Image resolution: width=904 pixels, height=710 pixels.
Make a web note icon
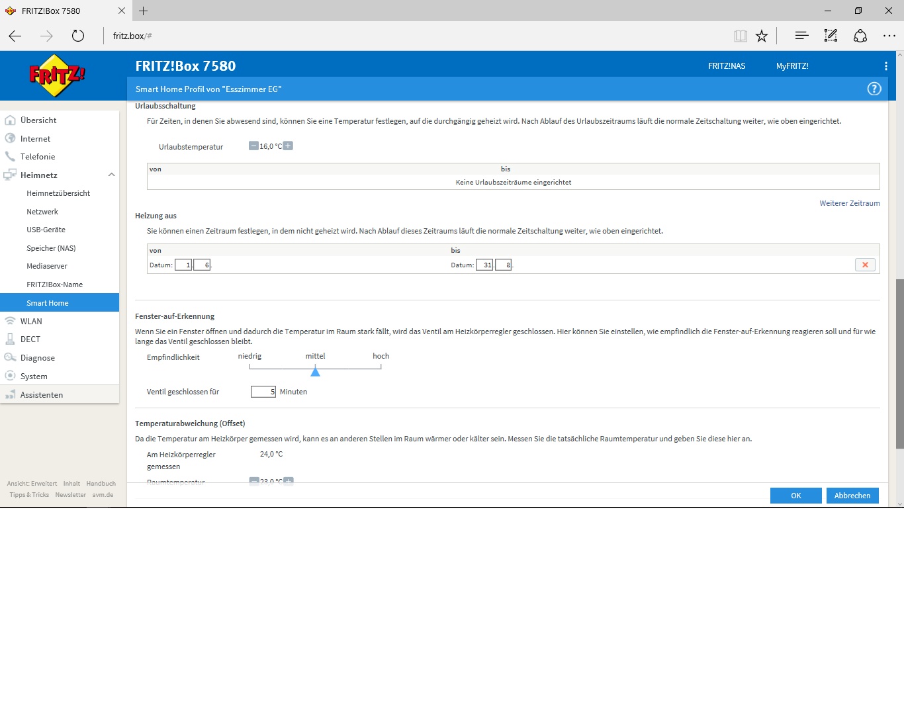[x=831, y=36]
